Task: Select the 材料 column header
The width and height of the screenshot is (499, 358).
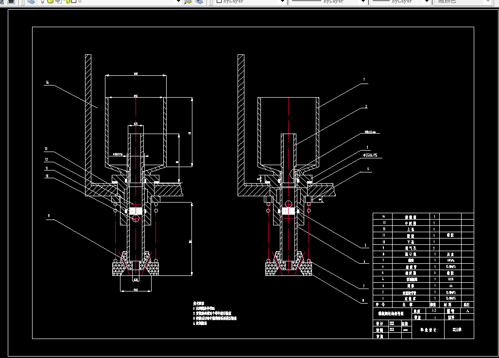Action: point(448,305)
